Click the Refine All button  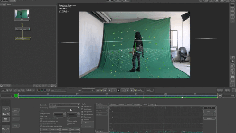tap(65, 129)
